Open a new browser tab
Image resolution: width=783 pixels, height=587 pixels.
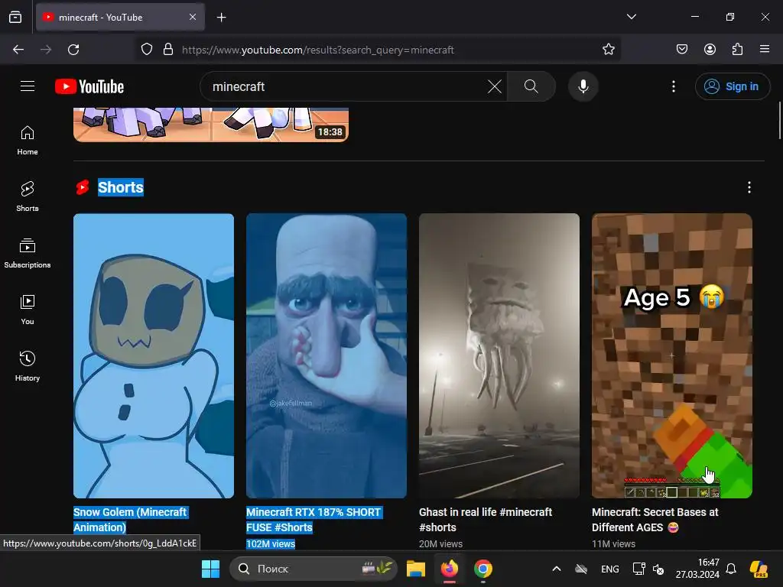point(221,18)
